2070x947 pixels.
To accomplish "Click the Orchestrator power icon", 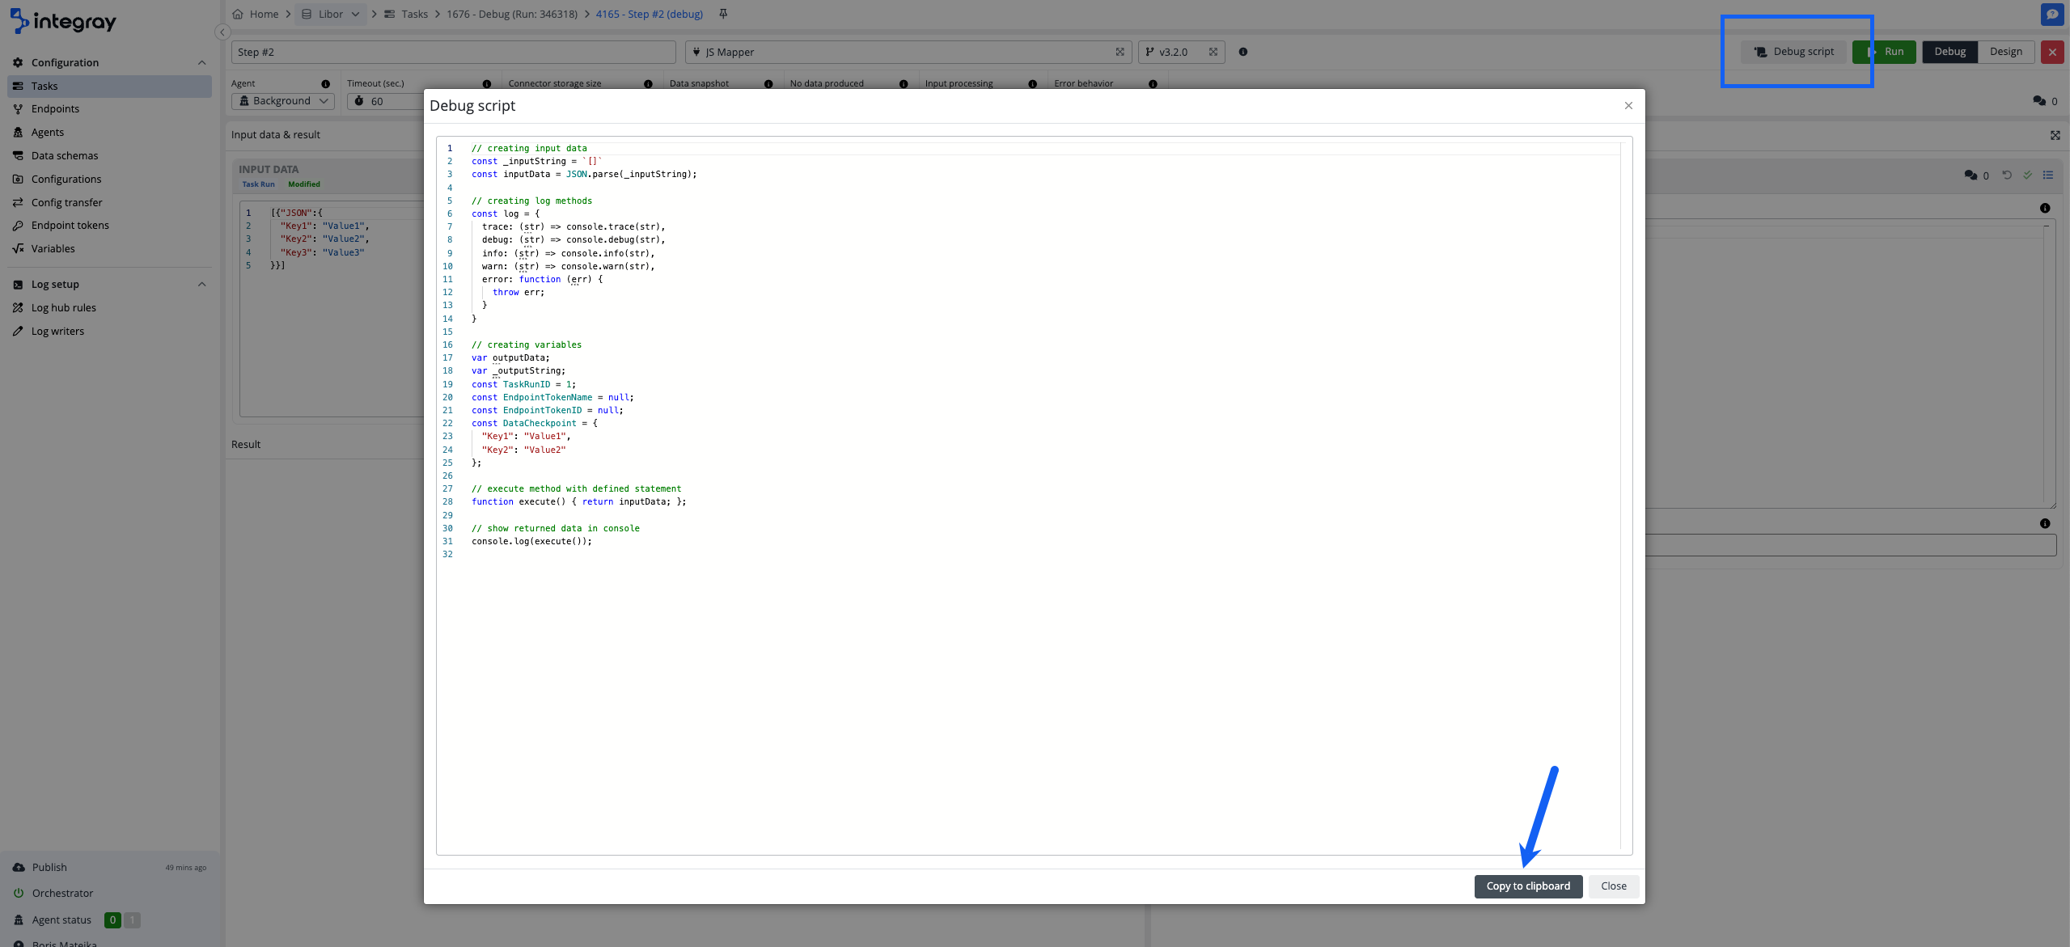I will (x=19, y=893).
